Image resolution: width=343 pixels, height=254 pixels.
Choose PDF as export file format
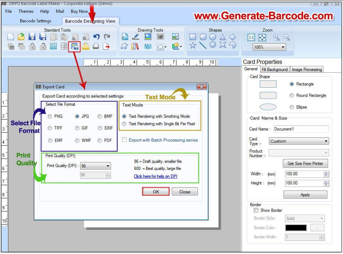click(100, 140)
